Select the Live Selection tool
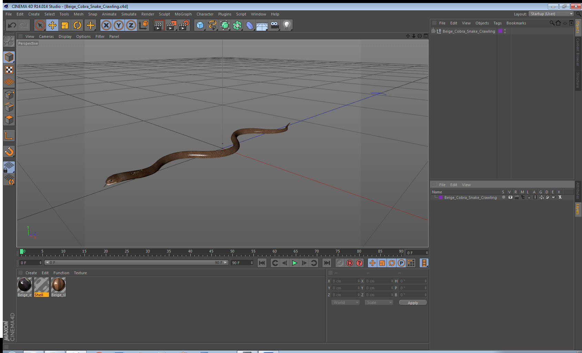582x353 pixels. (40, 25)
